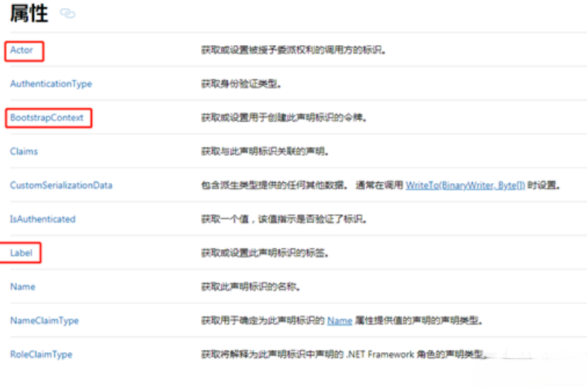Go to the BootstrapContext property page
Image resolution: width=587 pixels, height=387 pixels.
(x=47, y=118)
